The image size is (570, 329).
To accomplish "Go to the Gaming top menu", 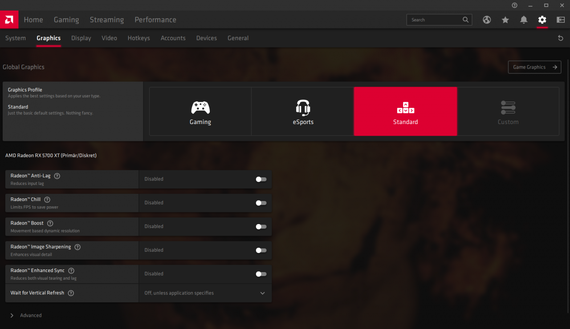I will pos(66,20).
